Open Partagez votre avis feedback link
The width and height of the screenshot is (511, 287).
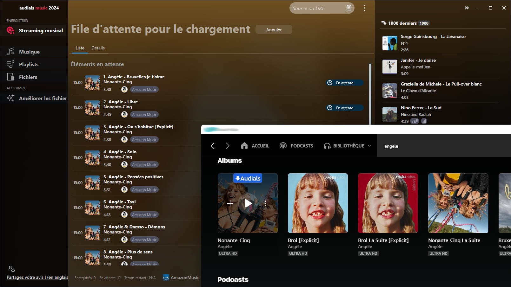(x=37, y=277)
